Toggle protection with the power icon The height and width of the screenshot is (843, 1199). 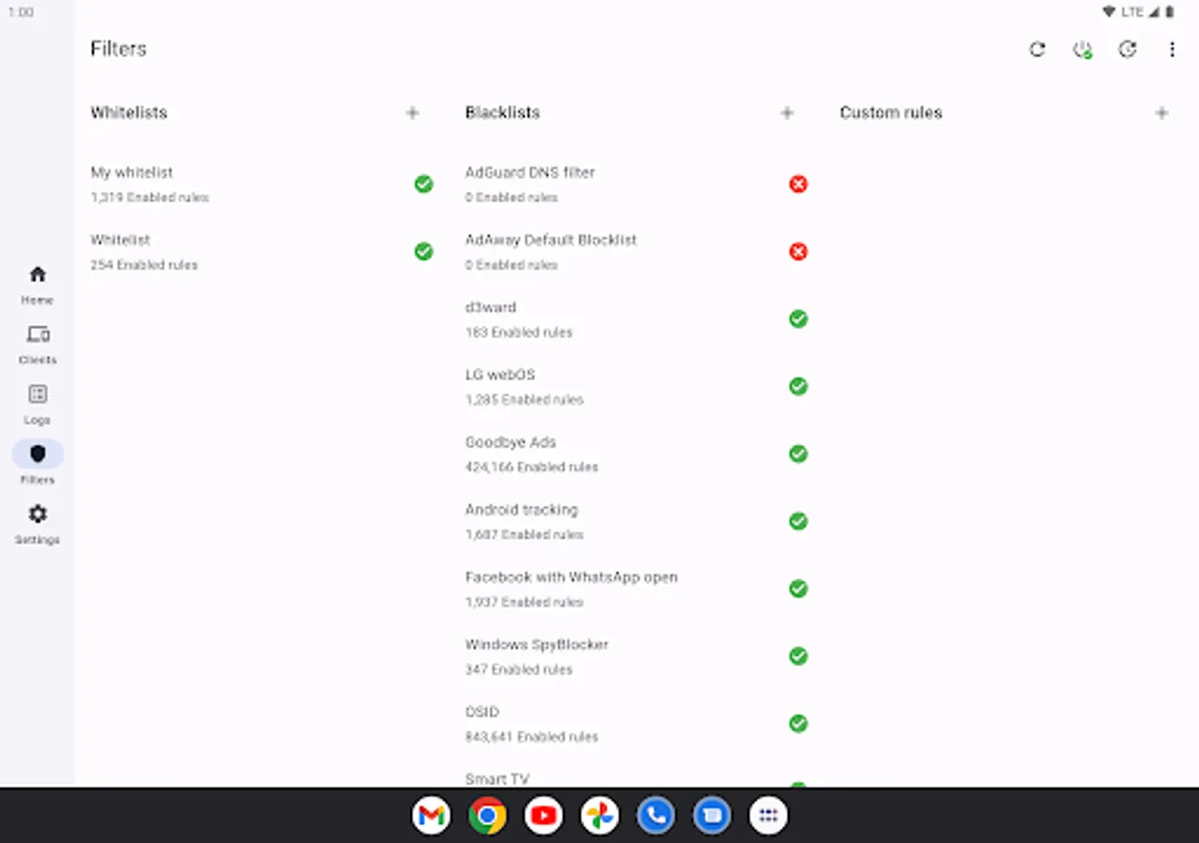point(1082,50)
